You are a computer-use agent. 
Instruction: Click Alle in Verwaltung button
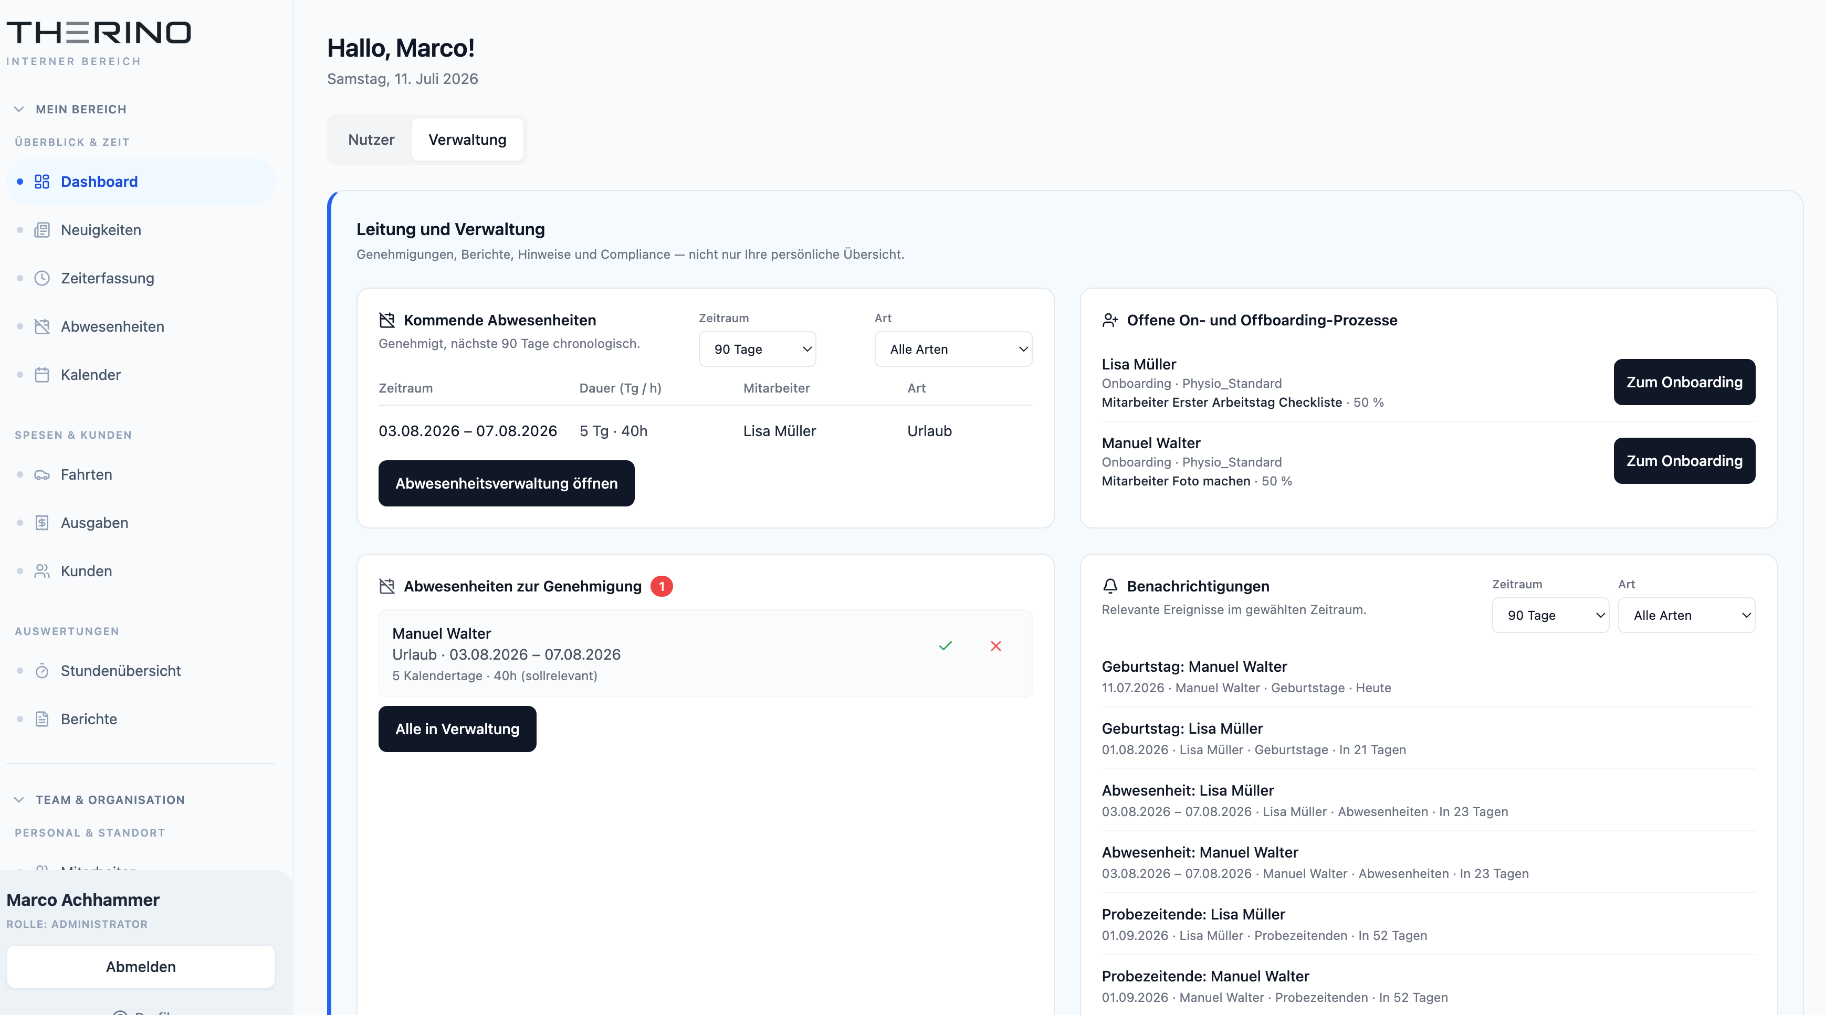click(457, 729)
